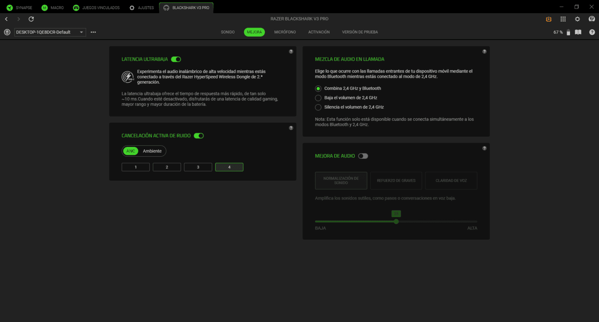Show help for Mezcla de Audio en Llamada panel
The image size is (599, 322).
484,51
